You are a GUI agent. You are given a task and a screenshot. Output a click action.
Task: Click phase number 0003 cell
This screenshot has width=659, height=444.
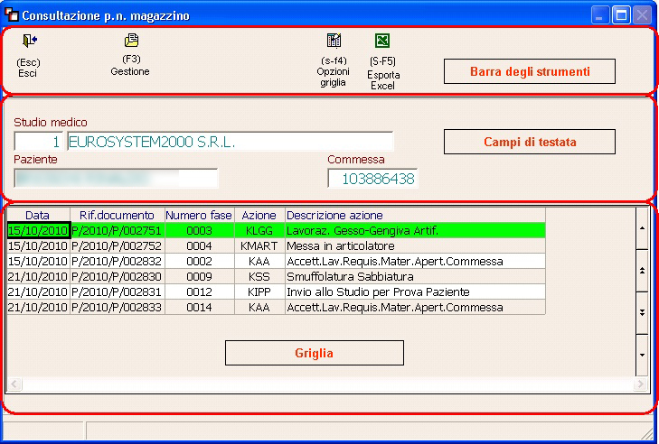click(200, 230)
